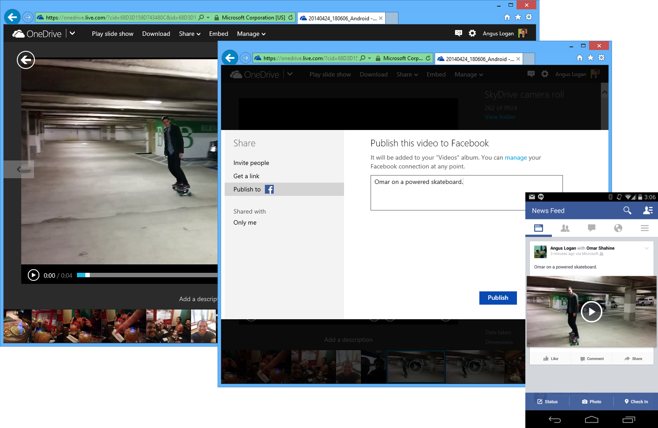Screen dimensions: 658x428
Task: Like the skateboard video post on Facebook
Action: [550, 358]
